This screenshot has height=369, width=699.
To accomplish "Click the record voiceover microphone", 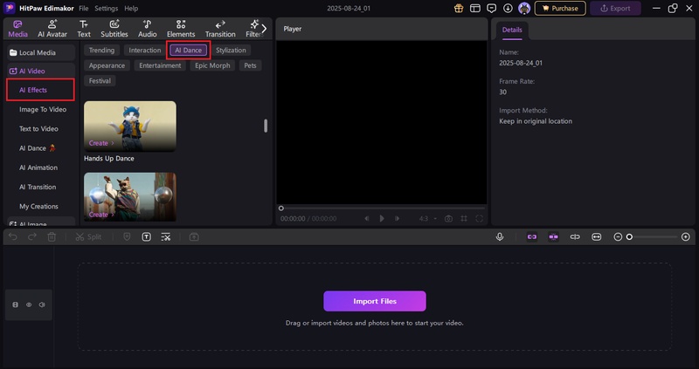I will point(500,237).
